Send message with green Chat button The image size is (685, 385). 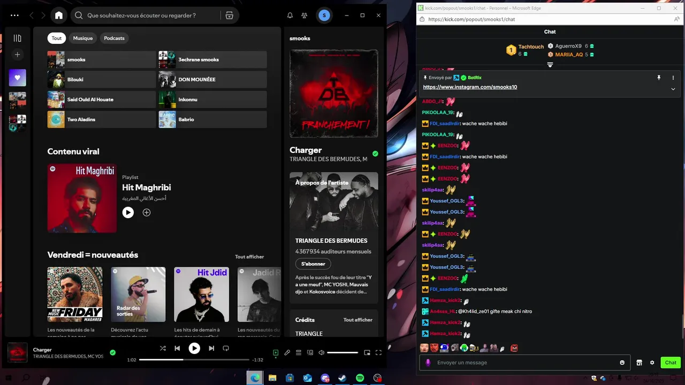[671, 363]
